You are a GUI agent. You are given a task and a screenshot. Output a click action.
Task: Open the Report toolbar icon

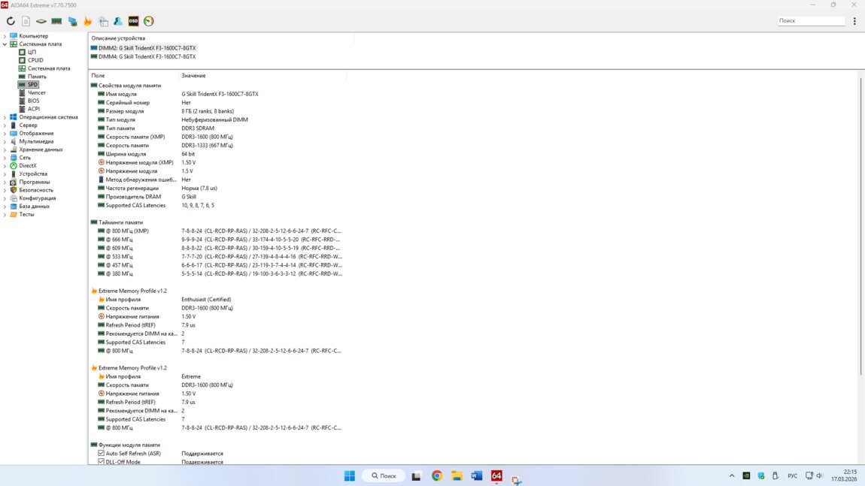26,21
